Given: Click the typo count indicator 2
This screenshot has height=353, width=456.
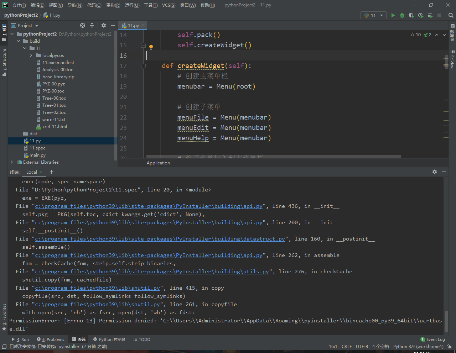Looking at the screenshot, I should point(427,35).
